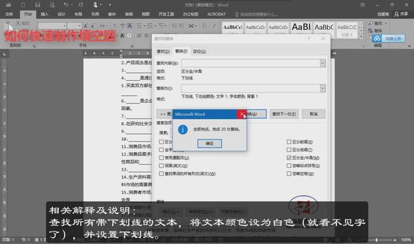This screenshot has width=414, height=244.
Task: Expand the styles gallery more arrow
Action: click(361, 36)
